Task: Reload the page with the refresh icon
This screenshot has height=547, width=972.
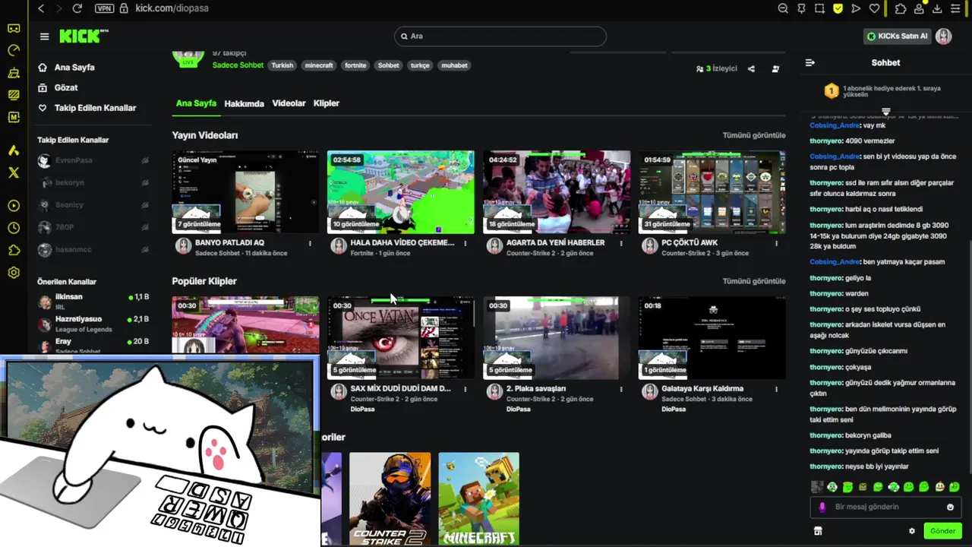Action: (77, 8)
